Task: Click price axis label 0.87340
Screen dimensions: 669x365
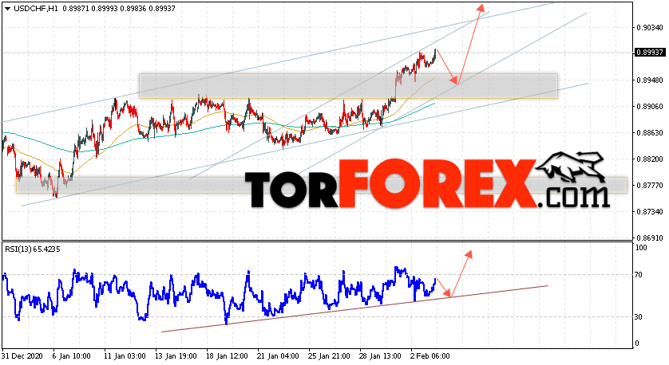Action: tap(649, 212)
